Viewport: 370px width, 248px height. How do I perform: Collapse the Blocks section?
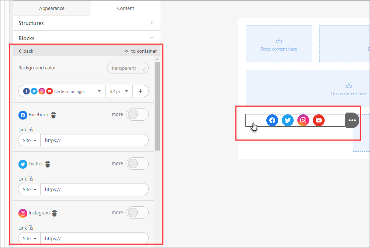(87, 38)
